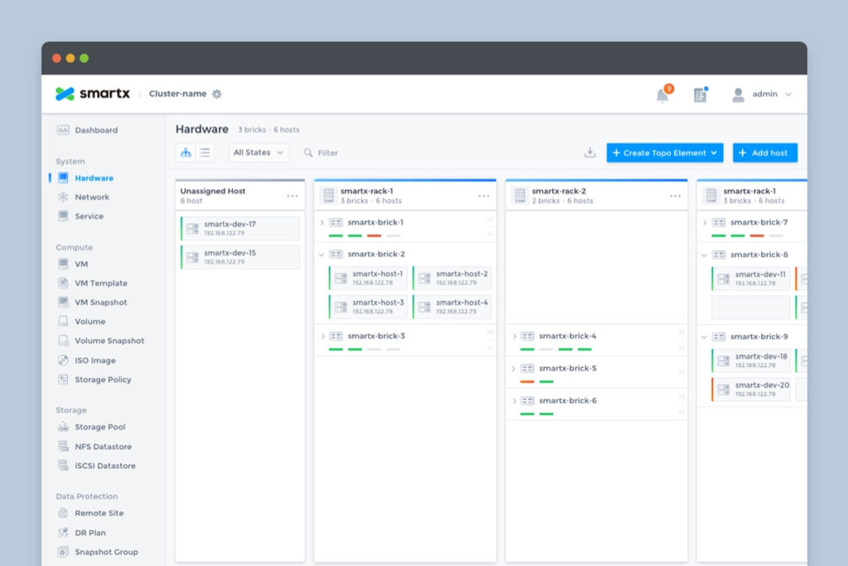848x566 pixels.
Task: Switch to topology view
Action: coord(185,152)
